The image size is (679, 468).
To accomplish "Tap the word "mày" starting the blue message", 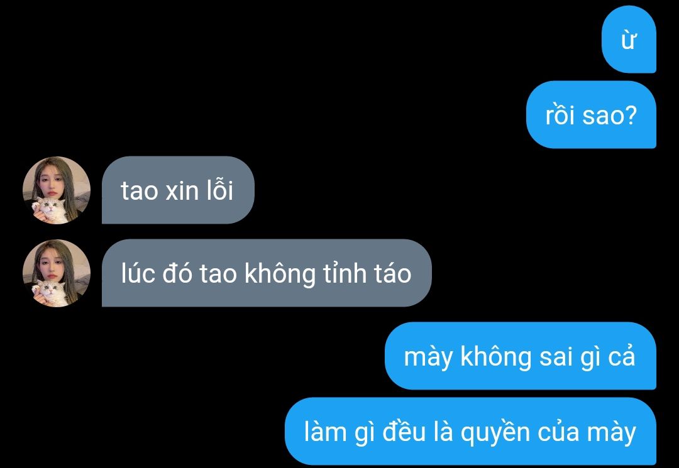I will (x=428, y=358).
